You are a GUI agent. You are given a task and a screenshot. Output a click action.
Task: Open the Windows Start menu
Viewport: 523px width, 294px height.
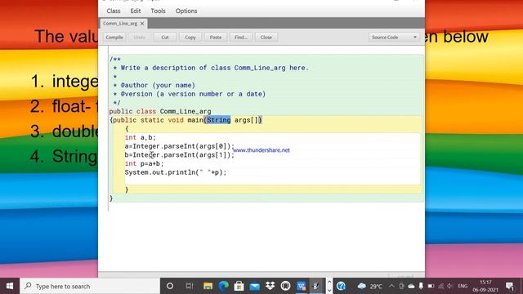pos(10,286)
